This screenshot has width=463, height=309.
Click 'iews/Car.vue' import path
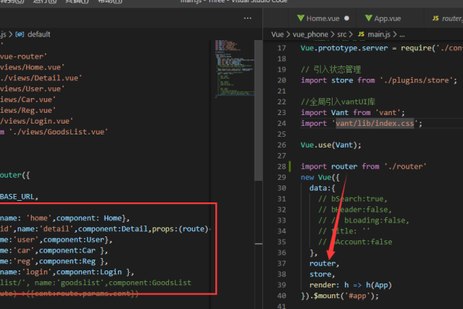[28, 100]
